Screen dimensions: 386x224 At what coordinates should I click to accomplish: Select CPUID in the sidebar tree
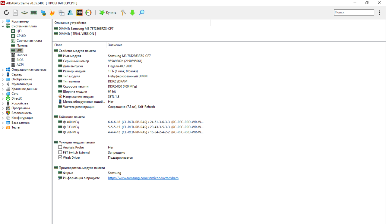click(21, 36)
